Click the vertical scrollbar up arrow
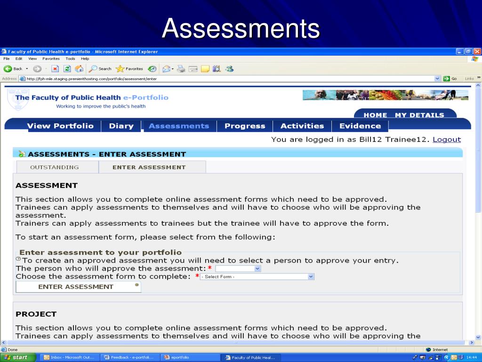 (478, 85)
